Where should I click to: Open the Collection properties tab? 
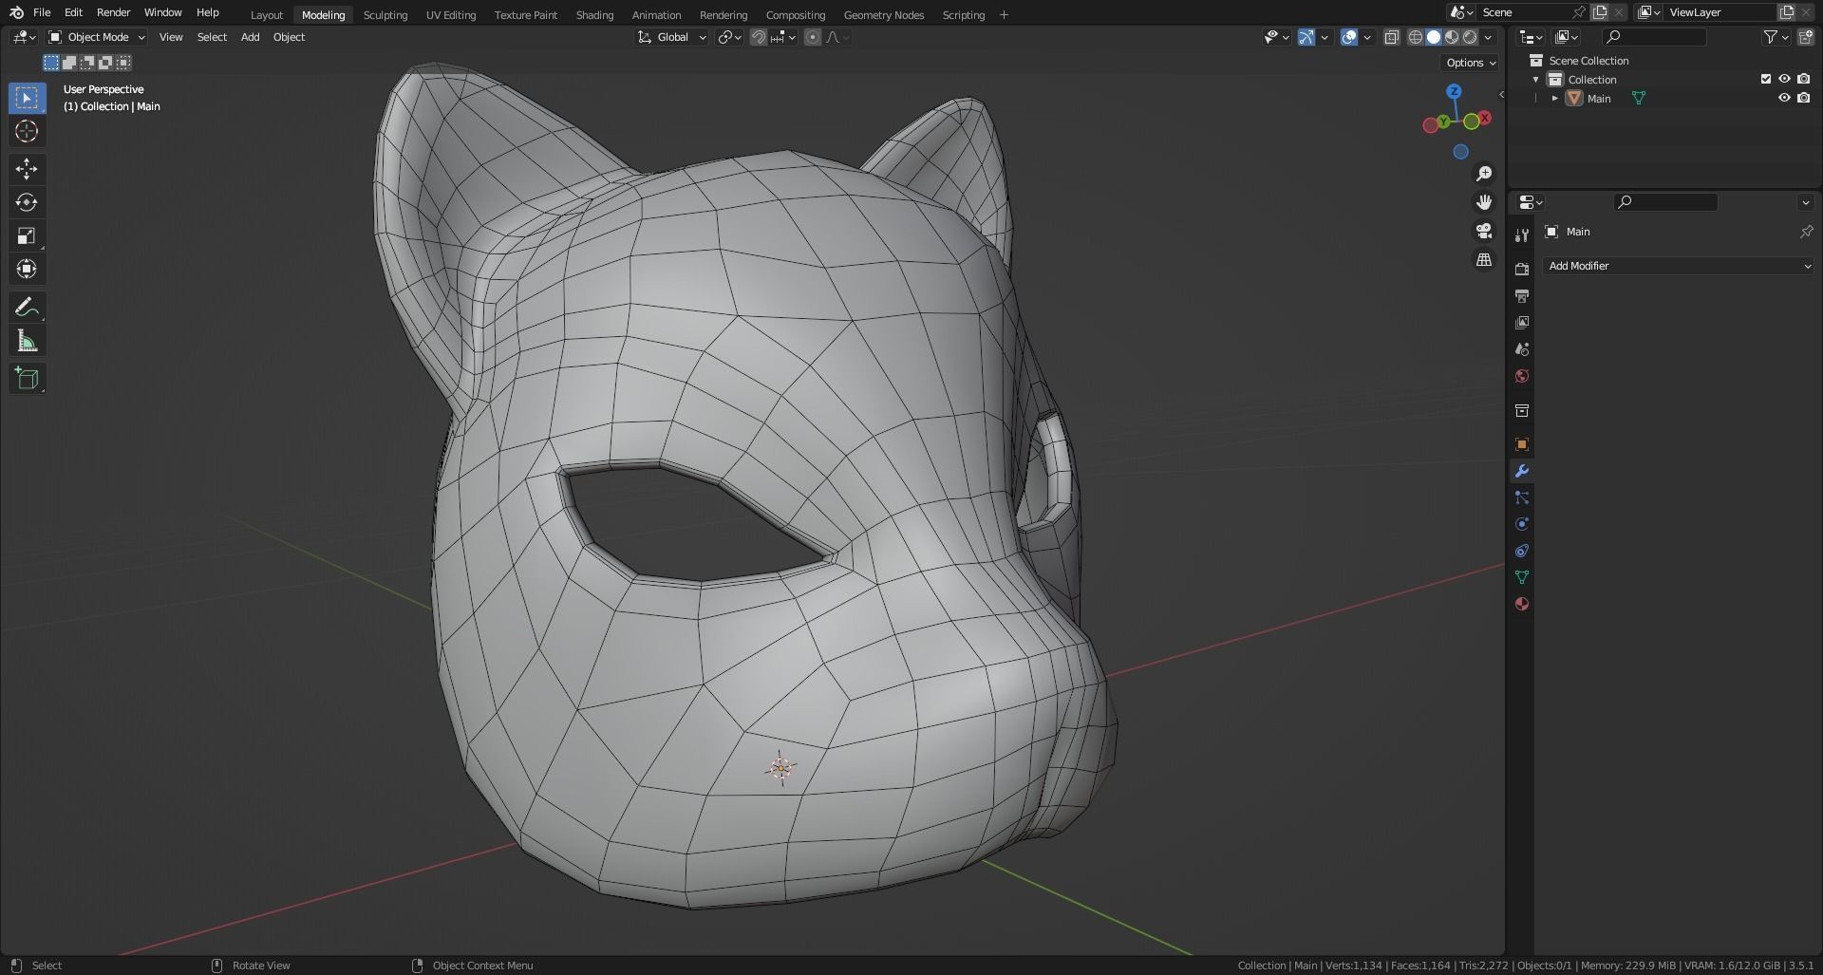pos(1522,410)
